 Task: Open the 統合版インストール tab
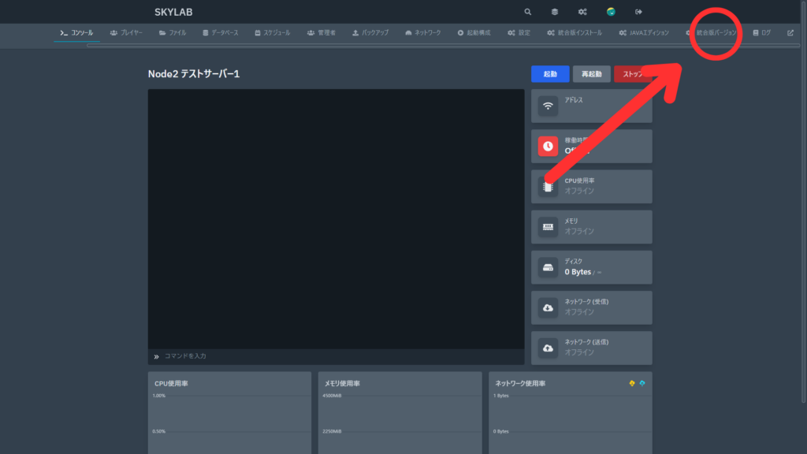[x=575, y=33]
